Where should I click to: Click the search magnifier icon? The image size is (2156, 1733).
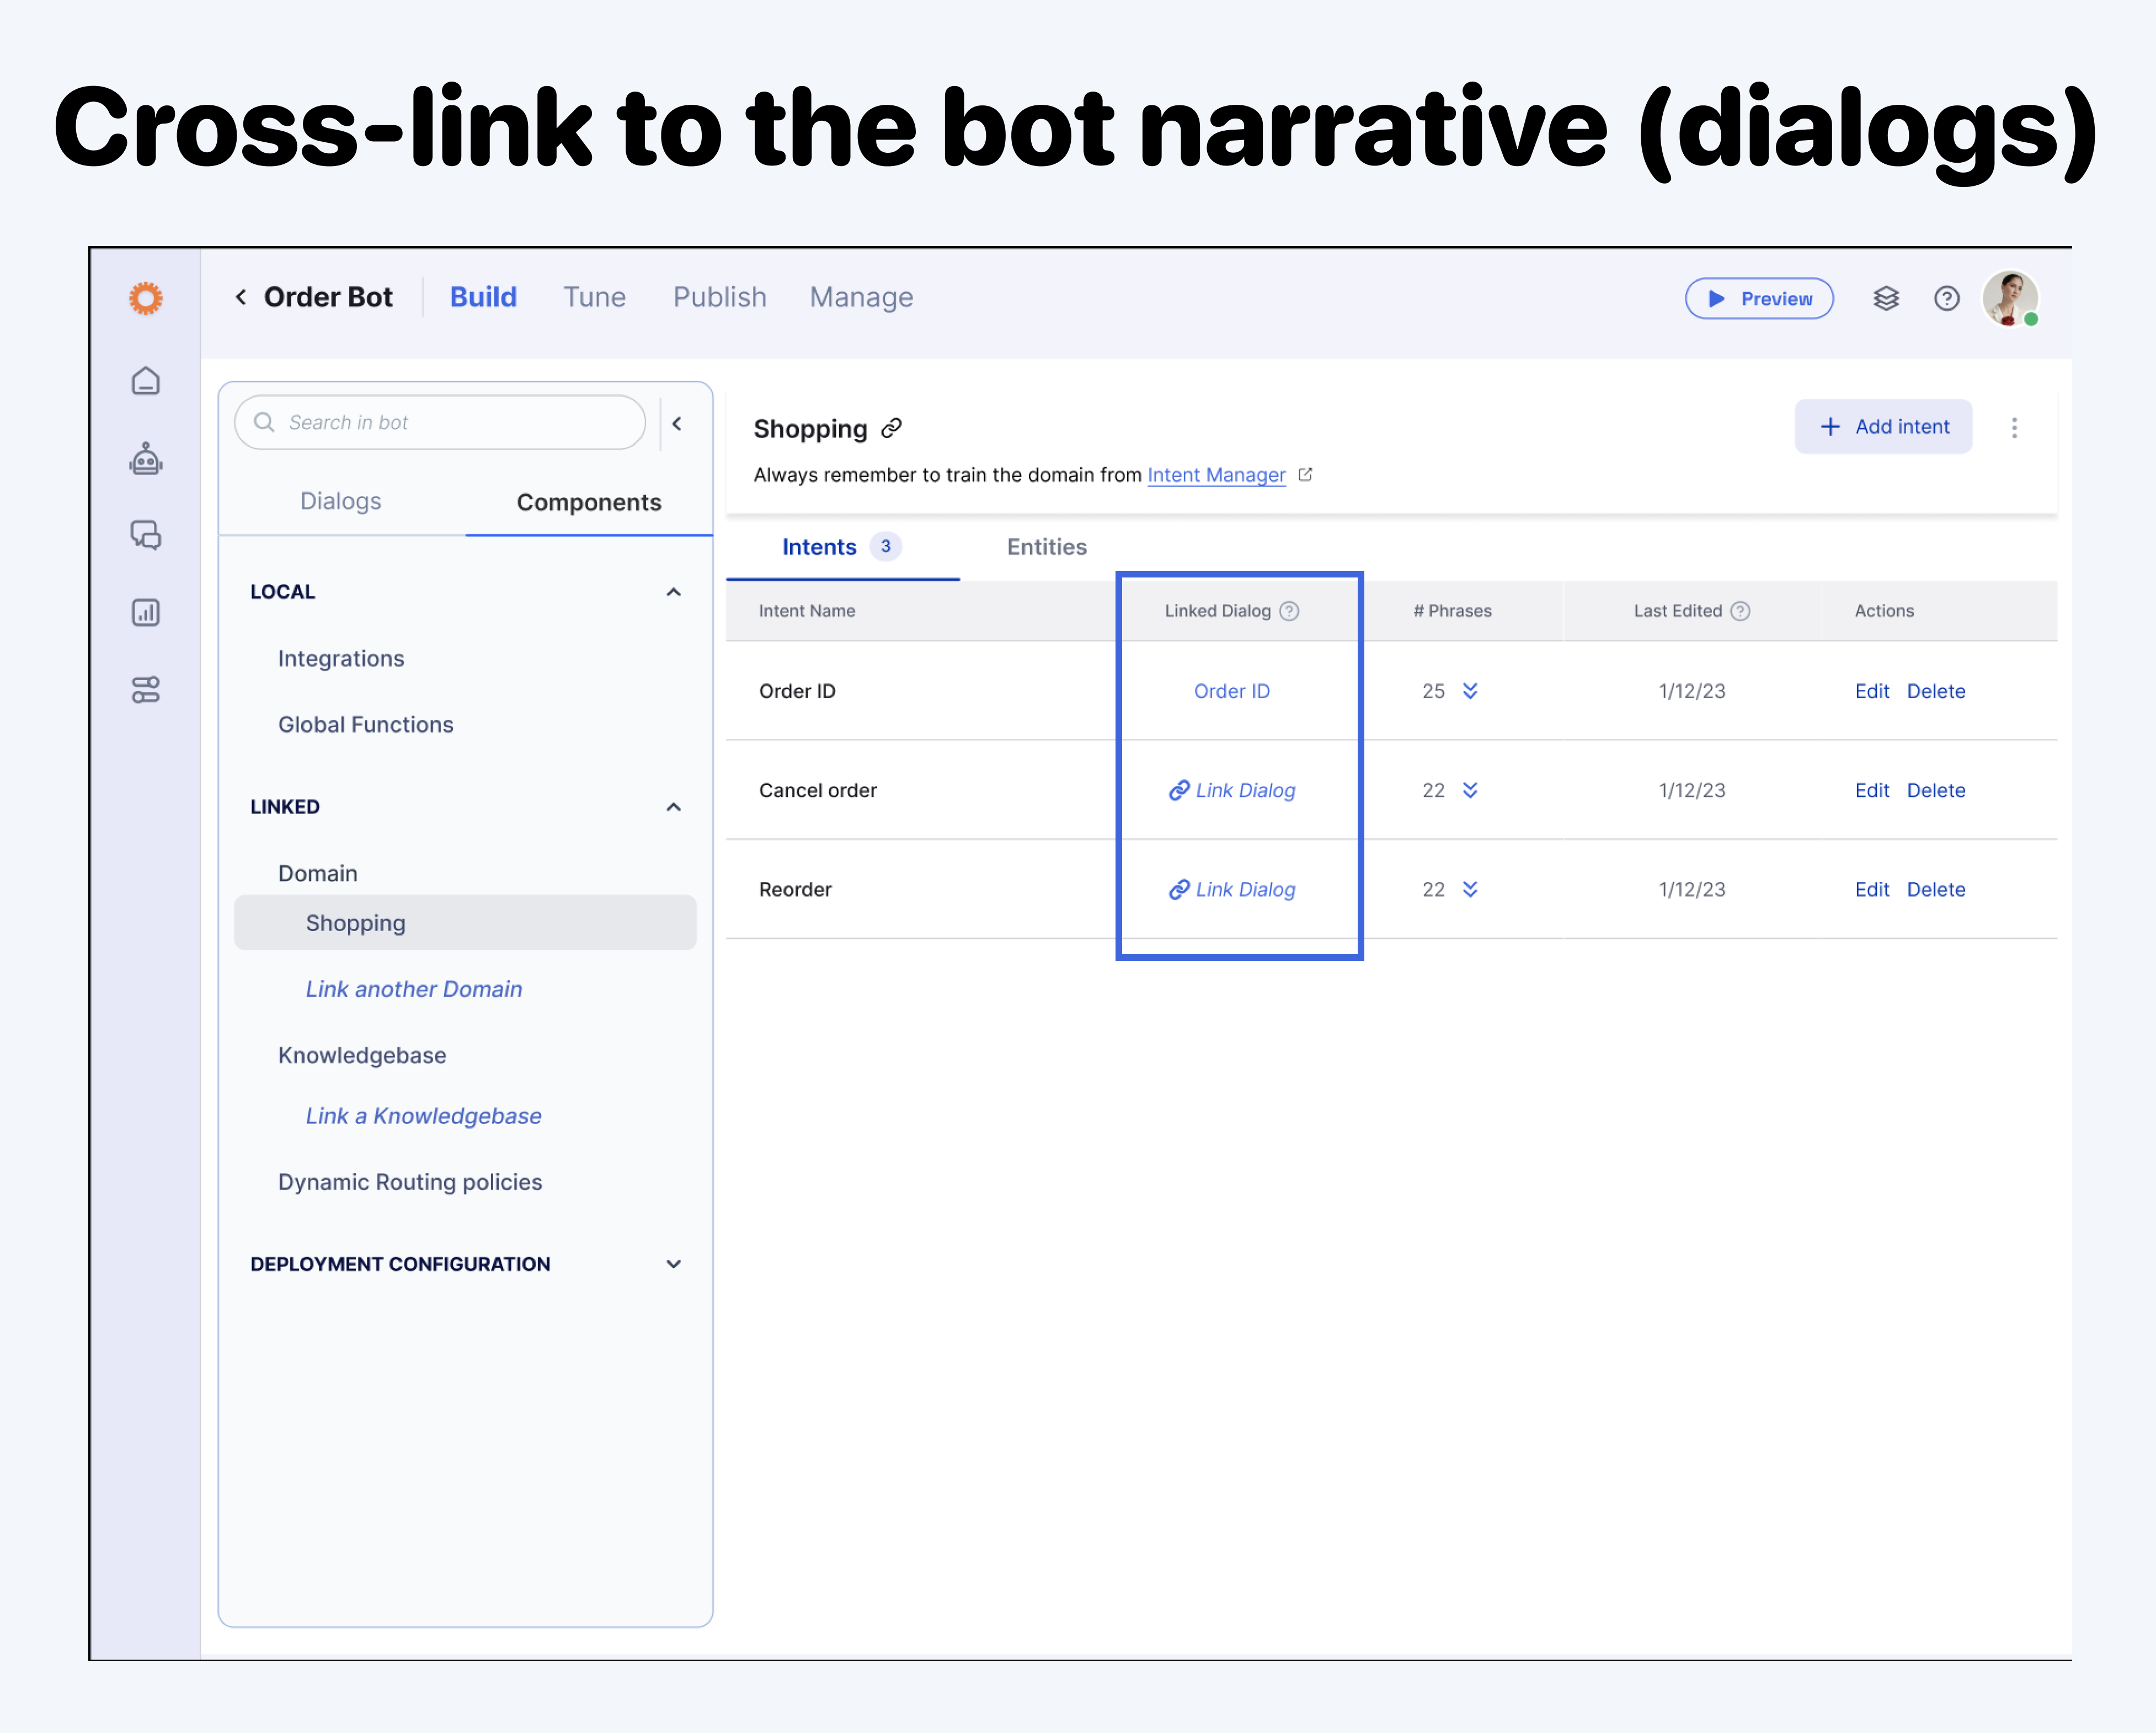[x=264, y=422]
